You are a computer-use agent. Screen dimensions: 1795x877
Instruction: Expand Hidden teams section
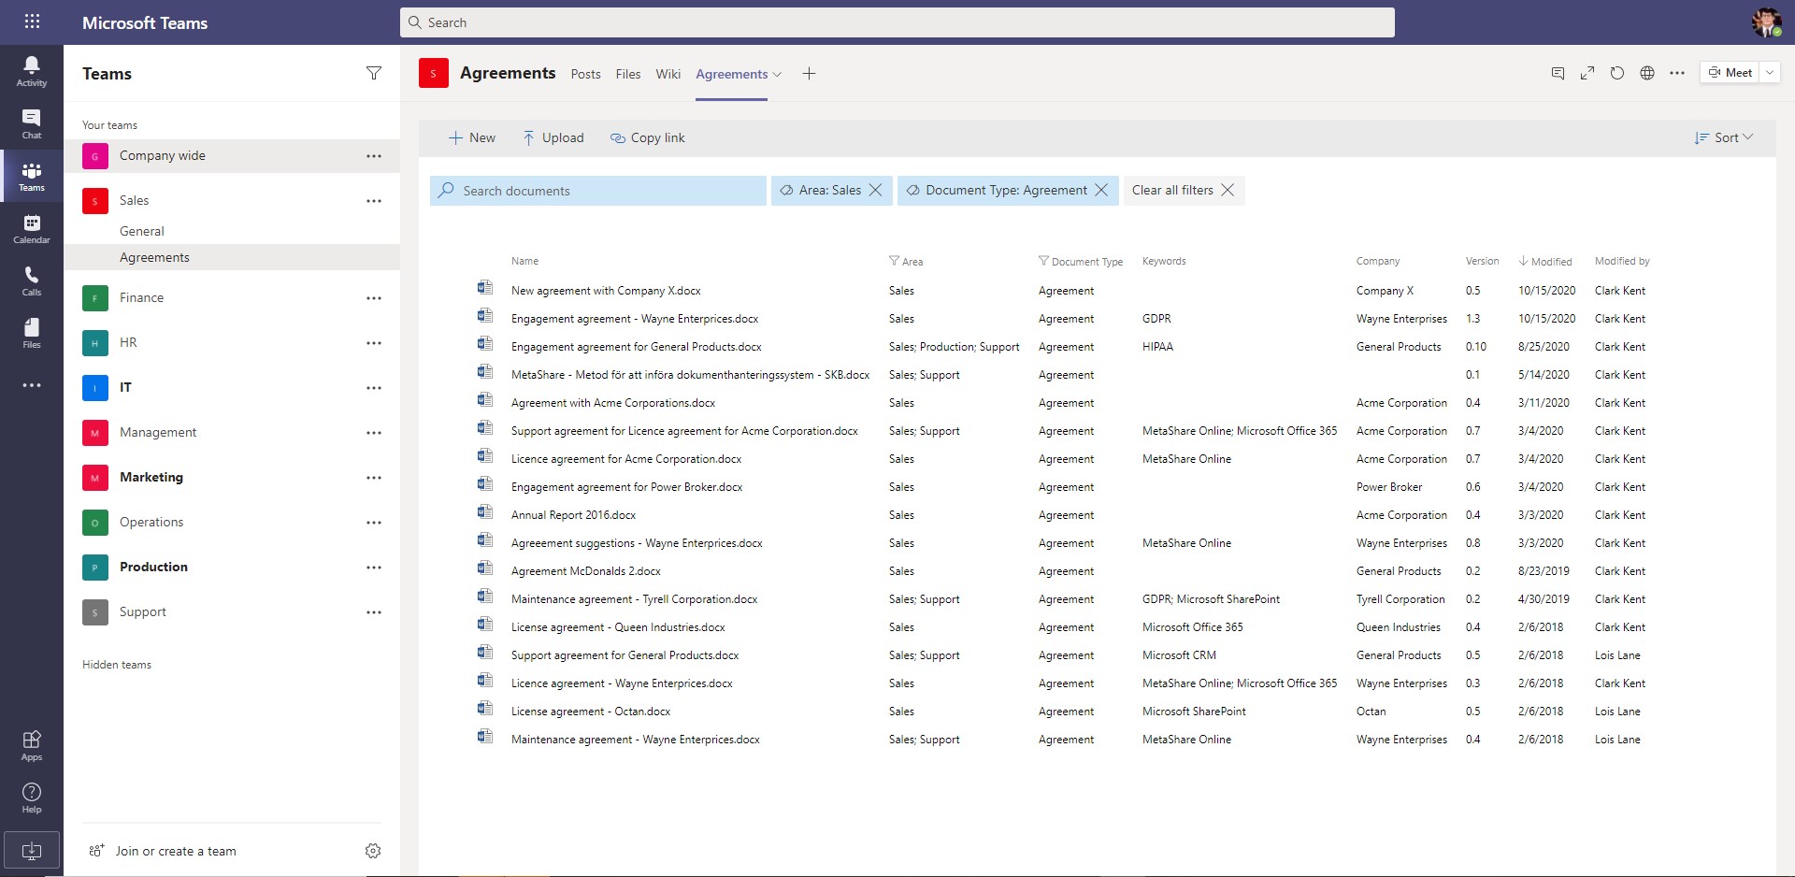(117, 665)
